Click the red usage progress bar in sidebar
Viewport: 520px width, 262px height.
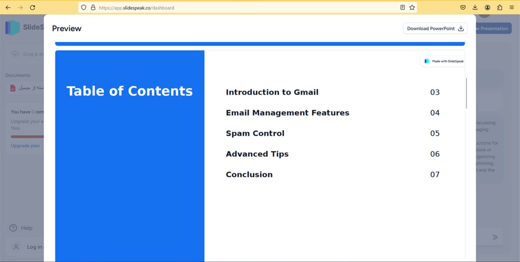pos(27,137)
